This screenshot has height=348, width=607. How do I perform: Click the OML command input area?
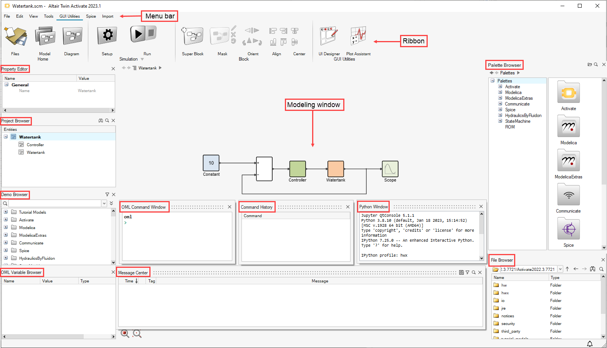tap(177, 238)
